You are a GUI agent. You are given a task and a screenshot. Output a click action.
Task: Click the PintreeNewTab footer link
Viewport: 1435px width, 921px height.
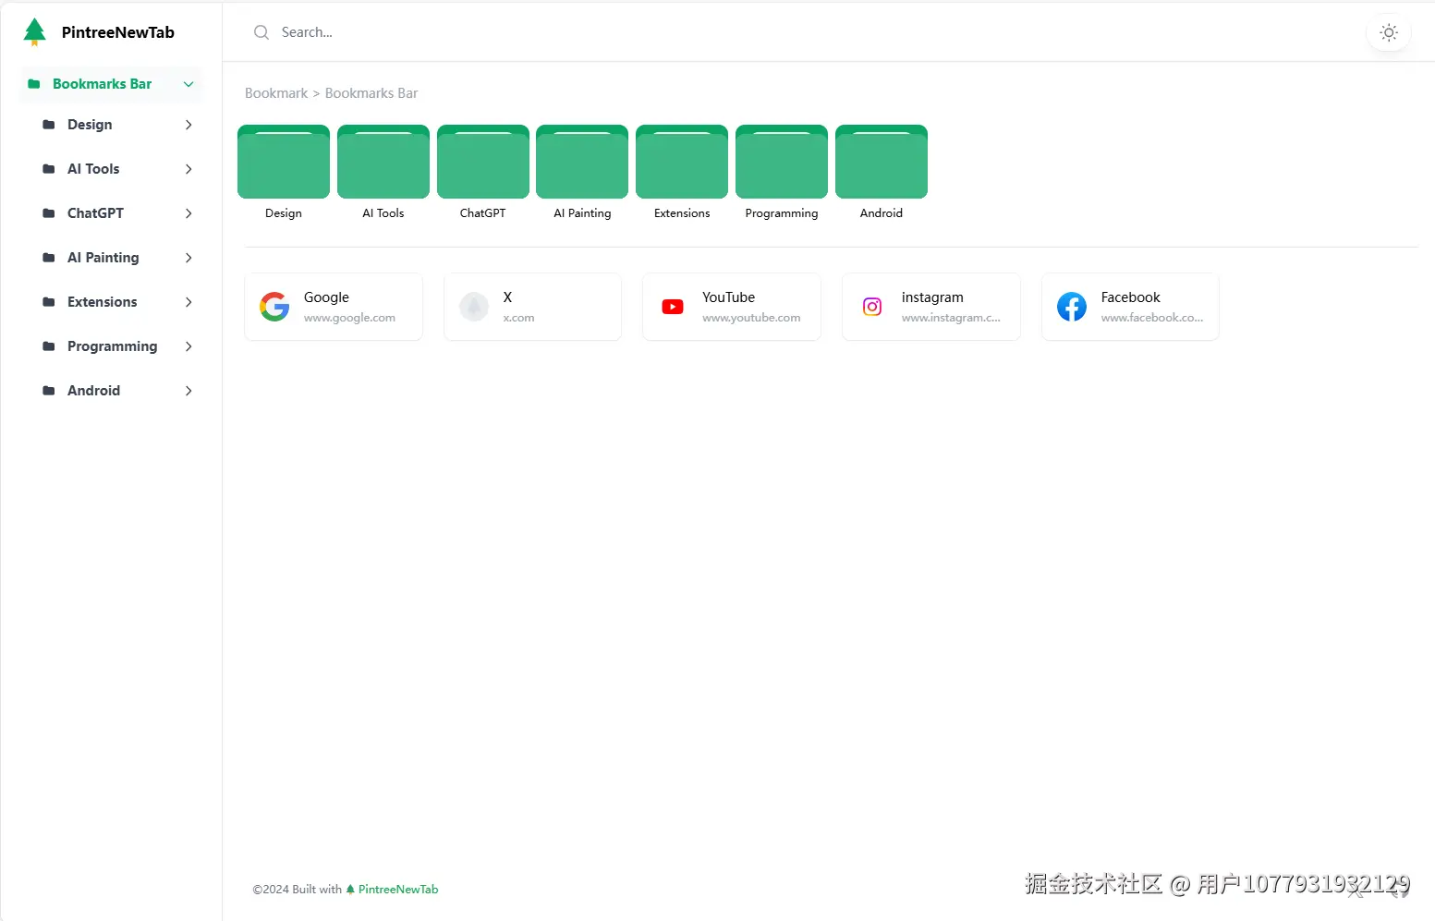tap(398, 889)
